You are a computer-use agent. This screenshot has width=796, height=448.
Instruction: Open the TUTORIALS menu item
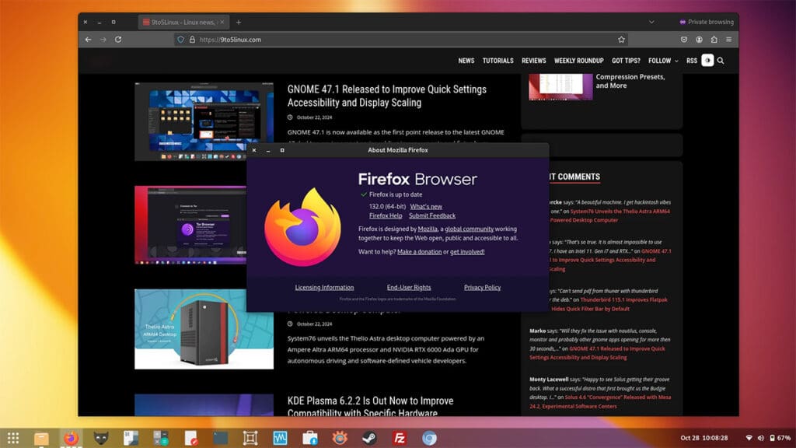pyautogui.click(x=497, y=61)
